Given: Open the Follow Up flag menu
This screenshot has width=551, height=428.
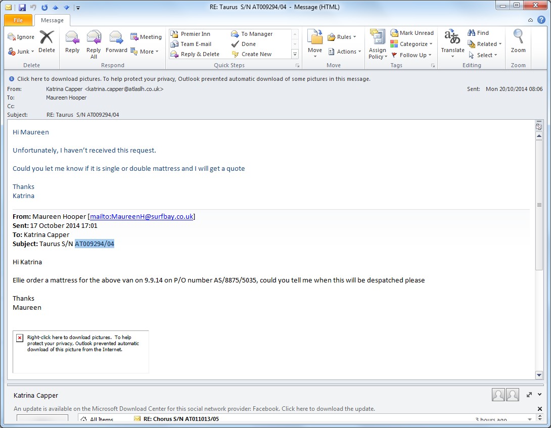Looking at the screenshot, I should (x=411, y=55).
